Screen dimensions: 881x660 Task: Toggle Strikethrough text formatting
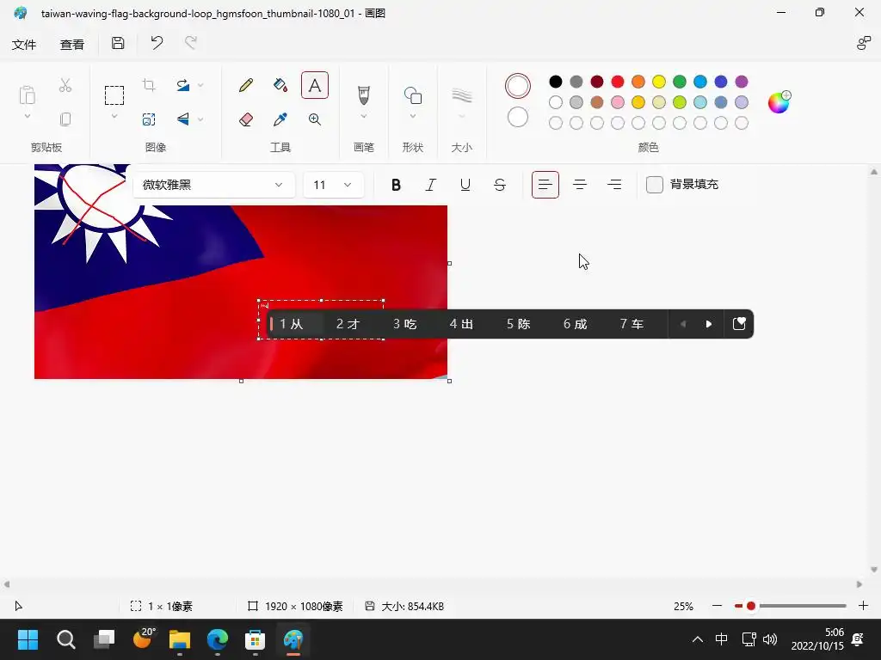pos(500,185)
